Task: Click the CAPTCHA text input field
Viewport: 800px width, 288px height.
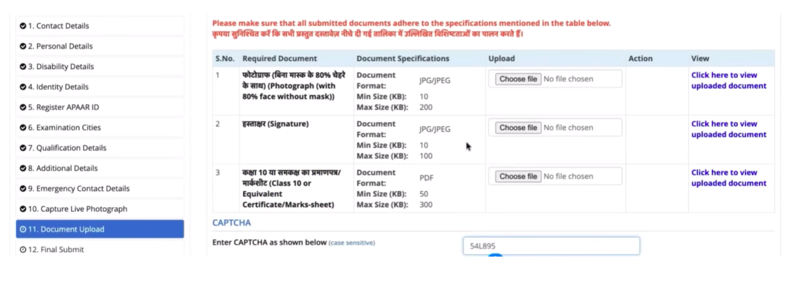Action: click(551, 246)
